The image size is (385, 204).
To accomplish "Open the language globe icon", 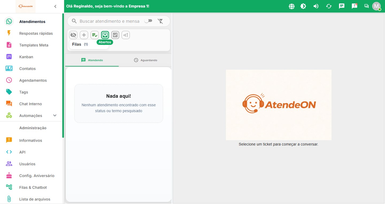I will [292, 6].
